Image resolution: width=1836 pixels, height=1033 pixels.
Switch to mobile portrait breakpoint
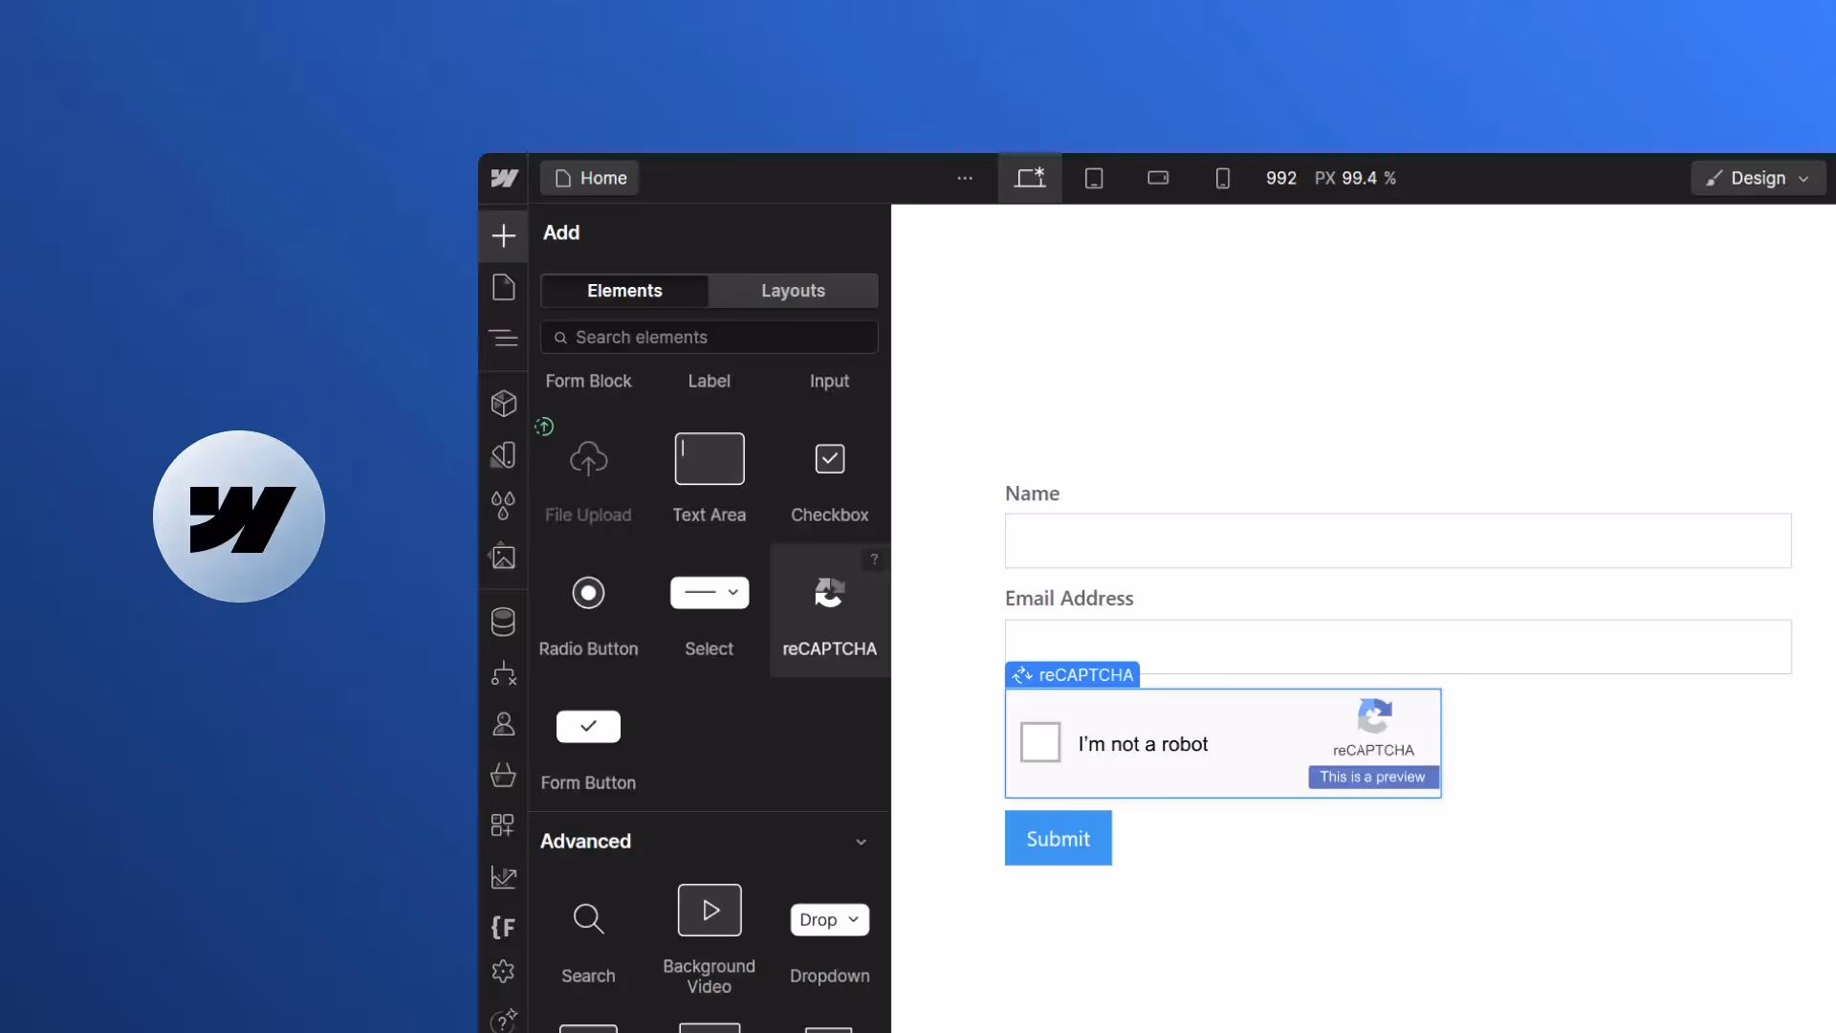(1222, 178)
